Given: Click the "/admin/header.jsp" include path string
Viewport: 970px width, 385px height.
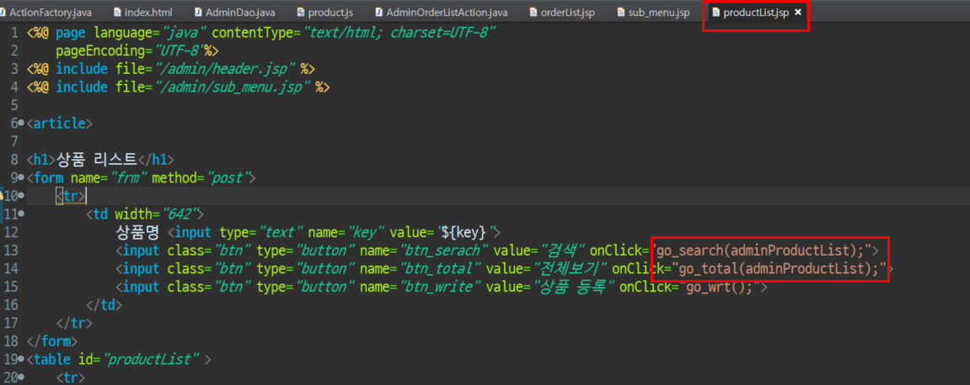Looking at the screenshot, I should (x=225, y=69).
